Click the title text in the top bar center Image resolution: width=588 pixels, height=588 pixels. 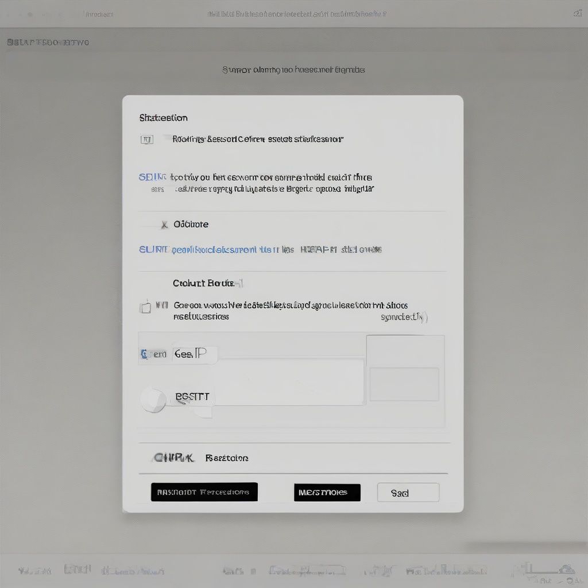[x=296, y=14]
